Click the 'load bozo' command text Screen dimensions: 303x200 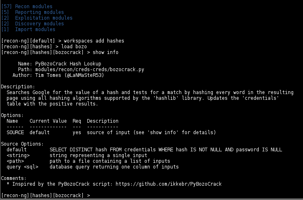pyautogui.click(x=74, y=47)
